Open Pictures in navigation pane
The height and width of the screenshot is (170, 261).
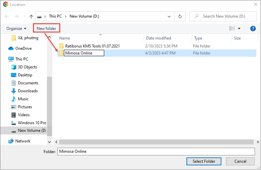pos(21,107)
